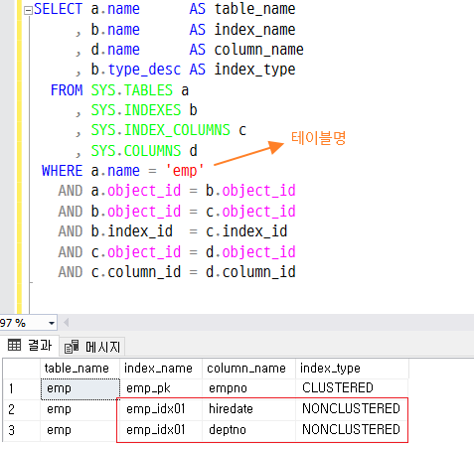Select row number 3 header
Viewport: 474px width, 449px height.
[x=22, y=430]
